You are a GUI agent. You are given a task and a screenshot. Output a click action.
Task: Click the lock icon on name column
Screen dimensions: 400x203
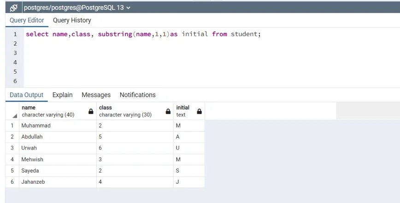91,111
